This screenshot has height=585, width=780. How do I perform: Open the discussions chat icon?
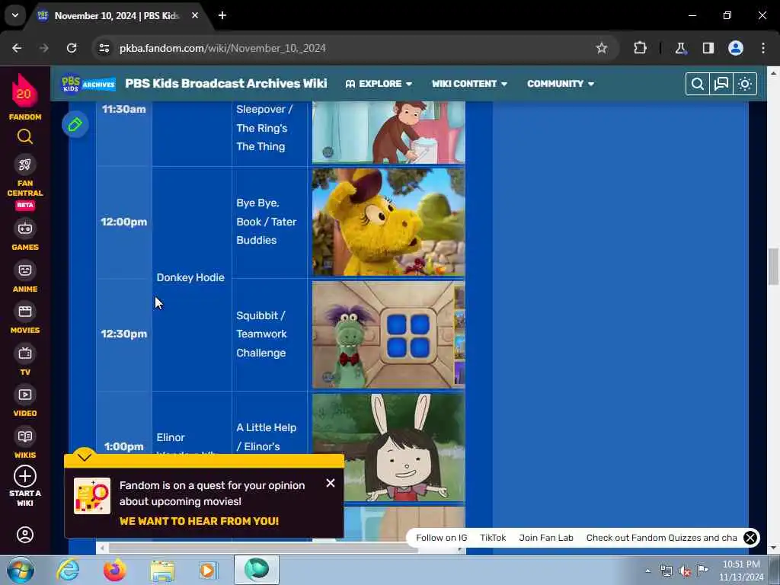click(x=721, y=84)
